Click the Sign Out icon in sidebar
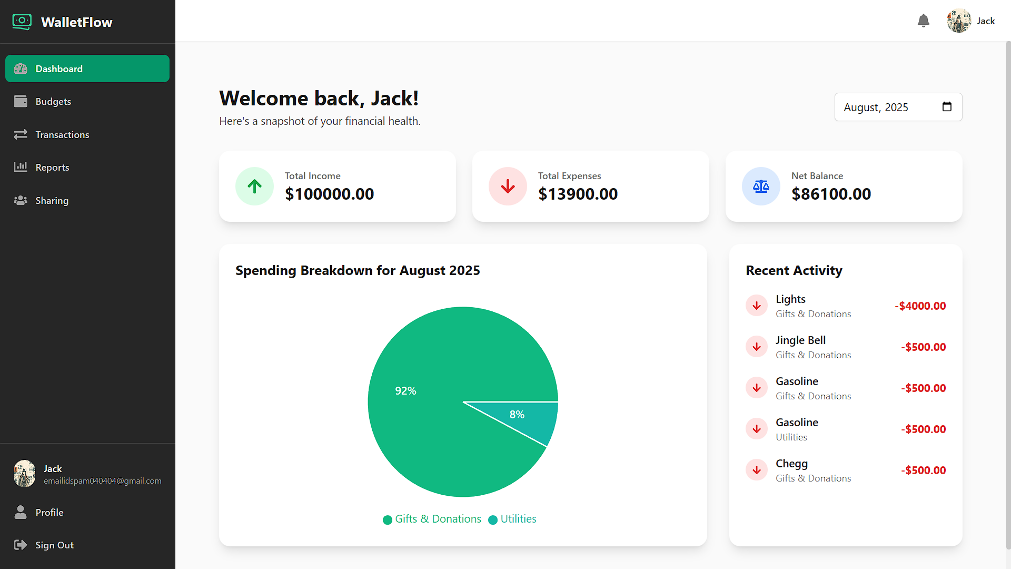 click(x=21, y=545)
